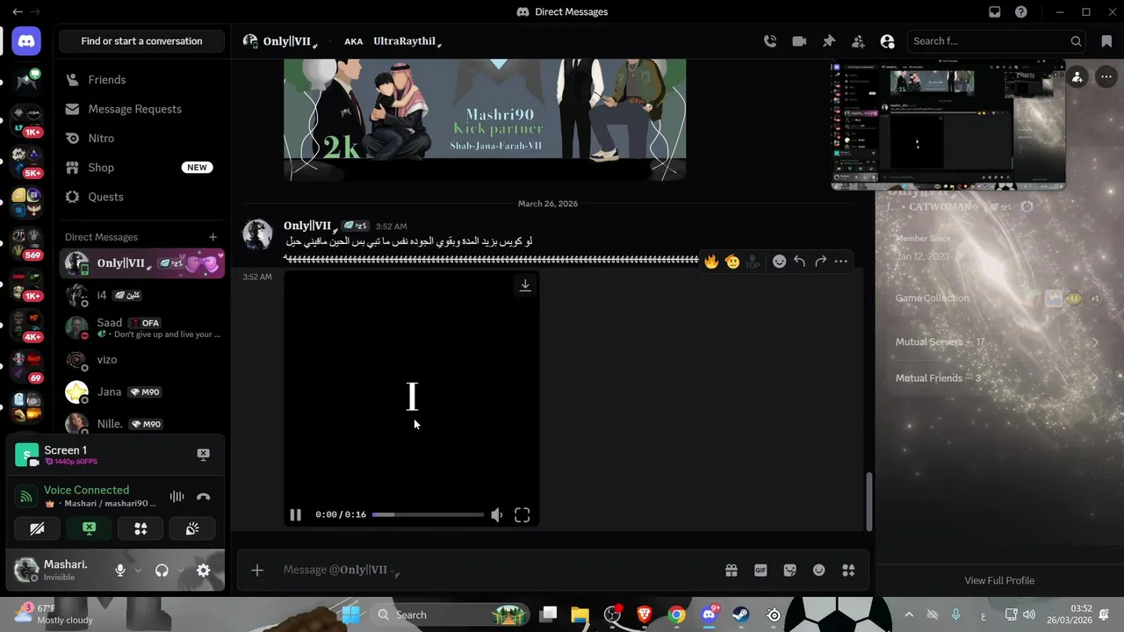This screenshot has height=632, width=1124.
Task: Pause the video playback
Action: (x=296, y=515)
